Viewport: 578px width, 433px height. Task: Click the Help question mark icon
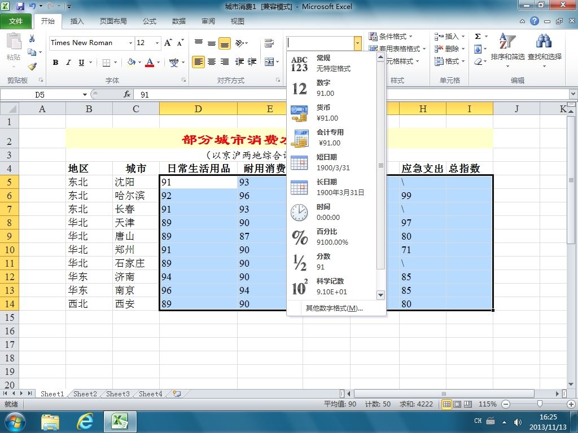[x=535, y=21]
